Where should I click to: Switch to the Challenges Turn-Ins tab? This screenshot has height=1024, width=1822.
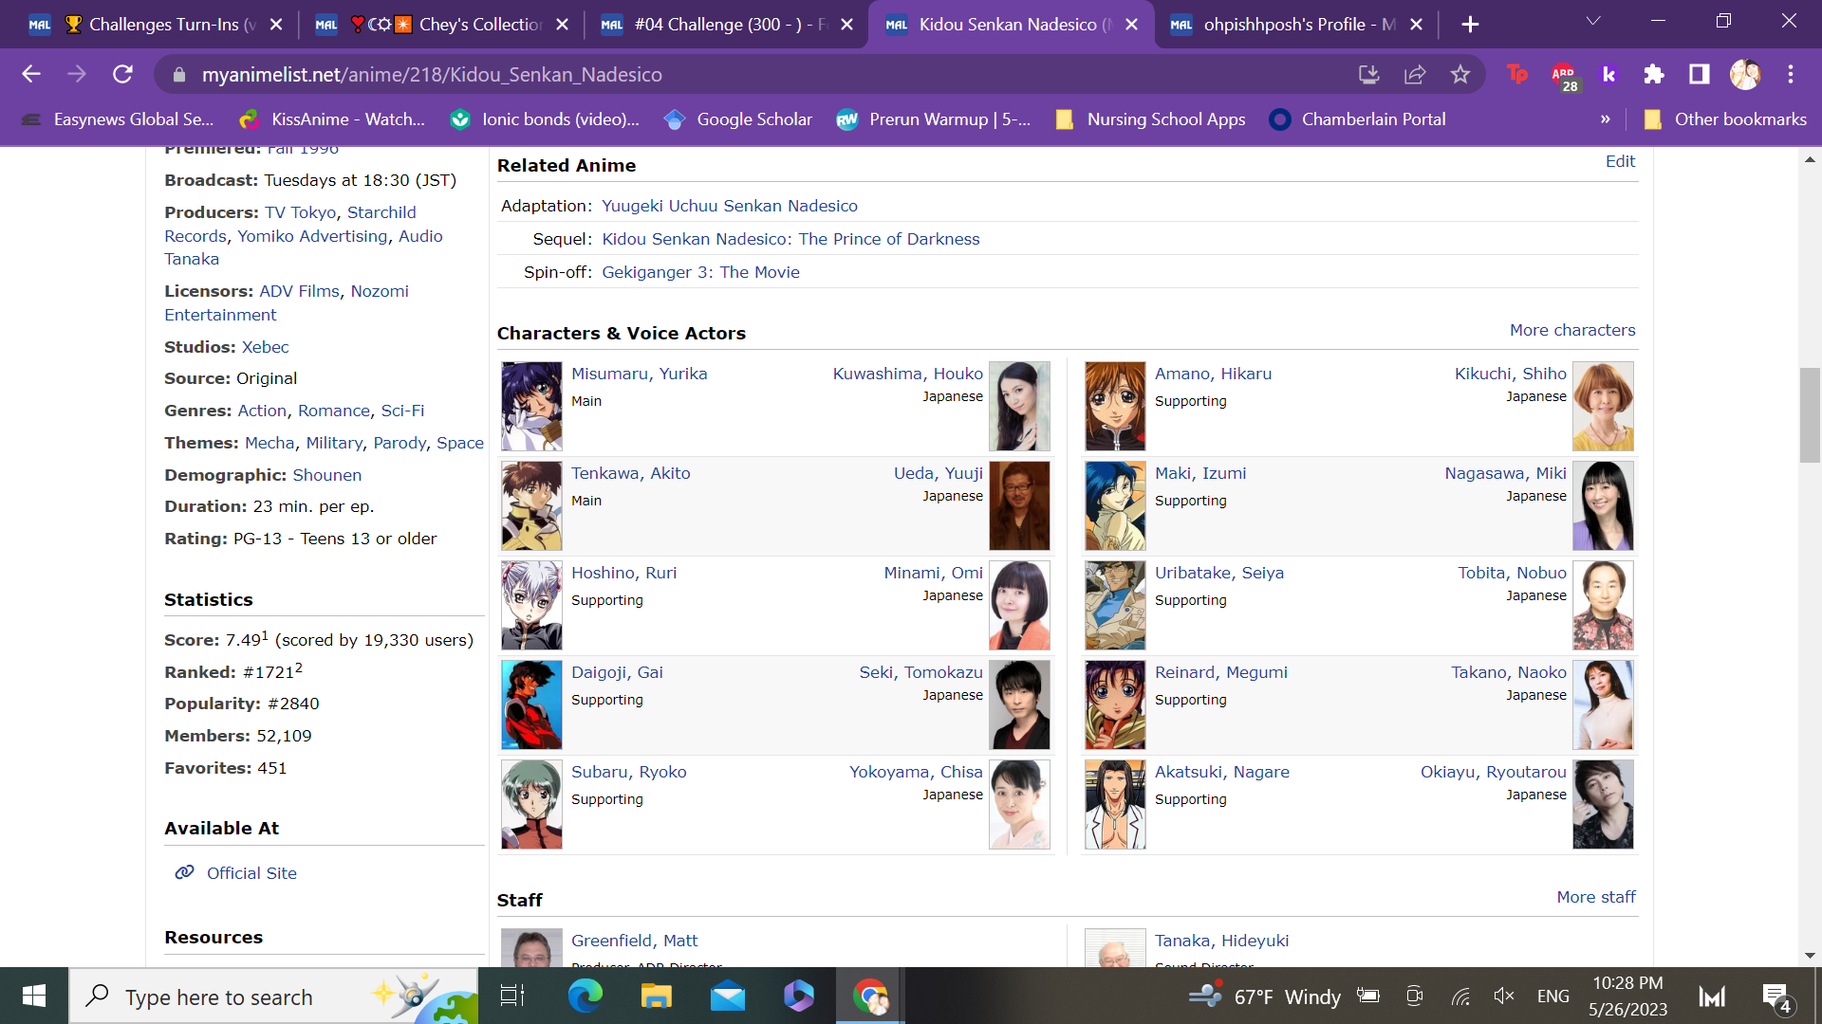[x=161, y=25]
